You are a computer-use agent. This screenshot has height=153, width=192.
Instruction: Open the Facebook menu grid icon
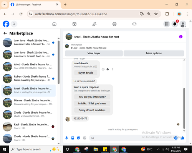[167, 24]
